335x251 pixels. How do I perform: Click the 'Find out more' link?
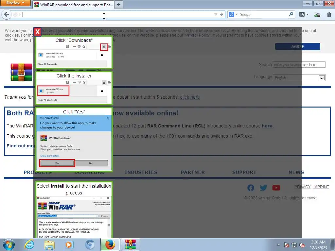tap(21, 146)
